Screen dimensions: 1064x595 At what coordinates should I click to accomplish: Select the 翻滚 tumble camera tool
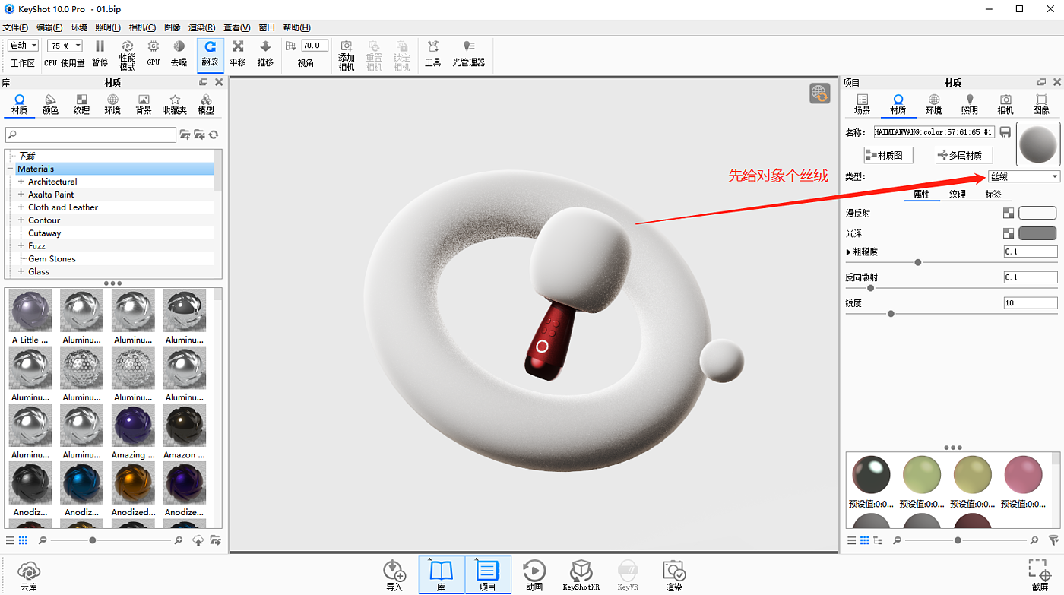point(210,52)
